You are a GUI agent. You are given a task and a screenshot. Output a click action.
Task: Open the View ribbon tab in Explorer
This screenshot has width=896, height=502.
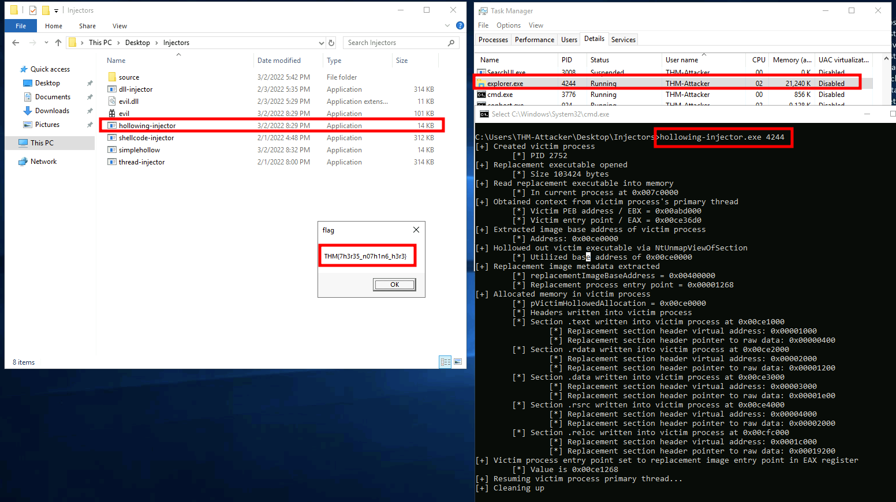click(x=120, y=26)
